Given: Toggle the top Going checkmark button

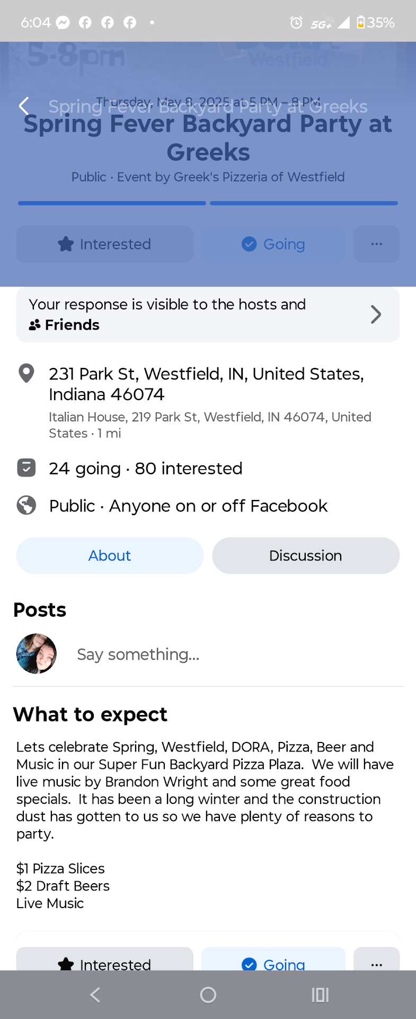Looking at the screenshot, I should coord(273,244).
